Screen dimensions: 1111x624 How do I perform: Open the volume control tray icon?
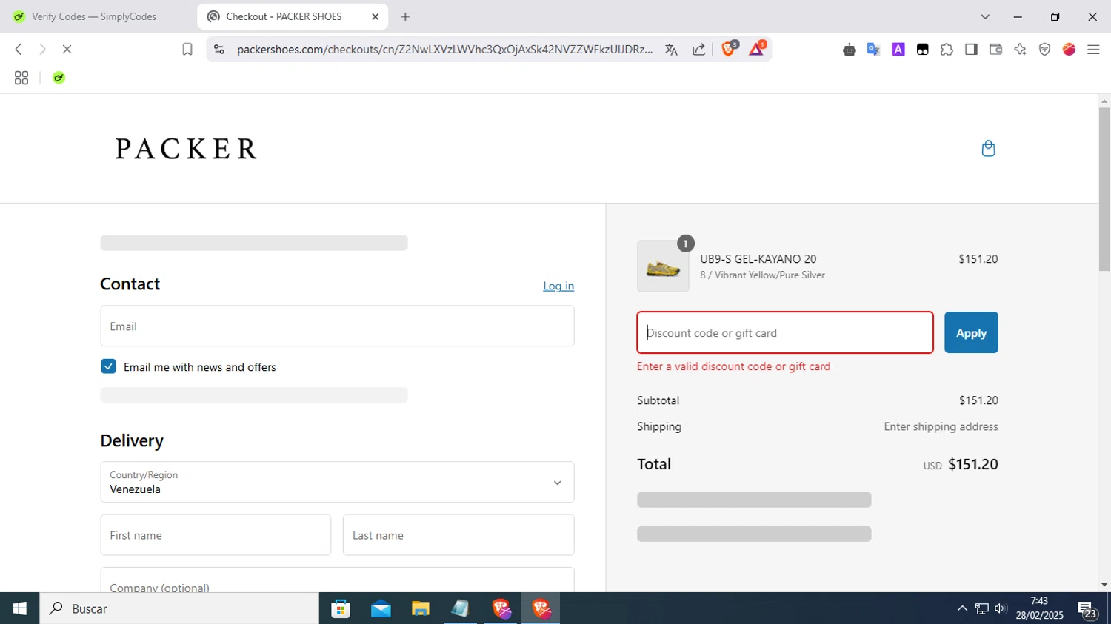tap(1001, 608)
